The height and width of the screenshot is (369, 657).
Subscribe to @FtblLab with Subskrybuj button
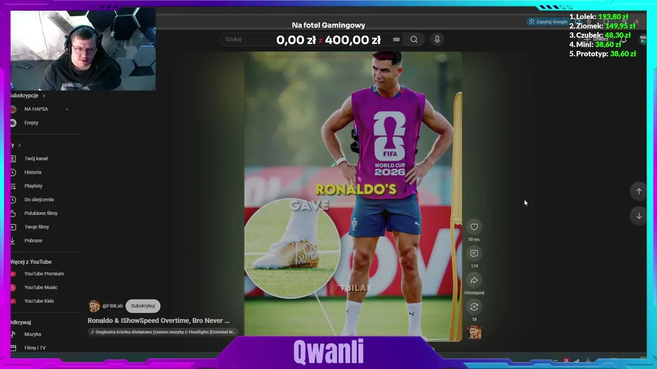[143, 306]
